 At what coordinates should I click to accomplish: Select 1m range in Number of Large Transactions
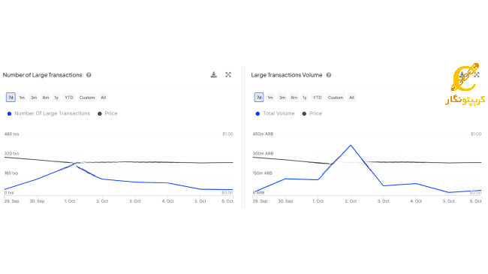tap(22, 98)
